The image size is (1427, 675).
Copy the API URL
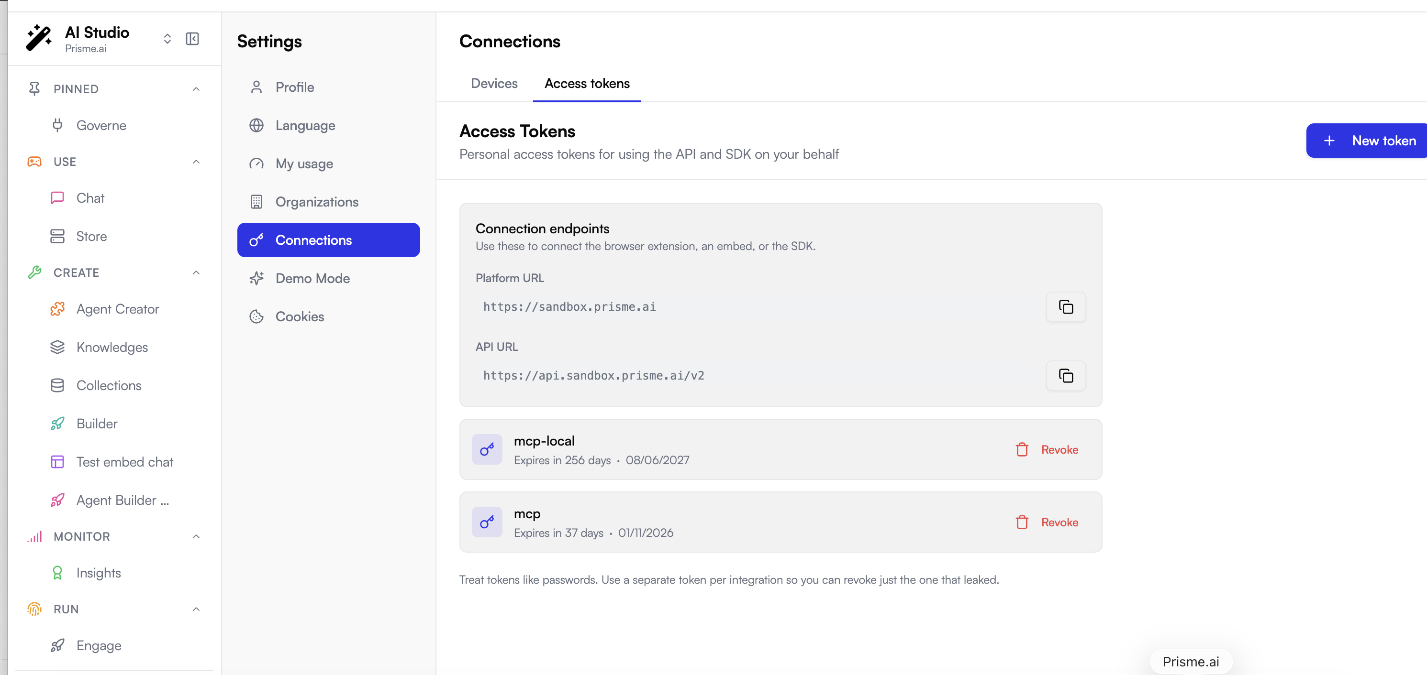(1066, 376)
